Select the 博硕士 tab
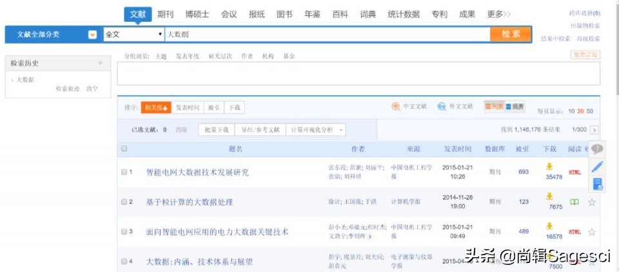 197,14
